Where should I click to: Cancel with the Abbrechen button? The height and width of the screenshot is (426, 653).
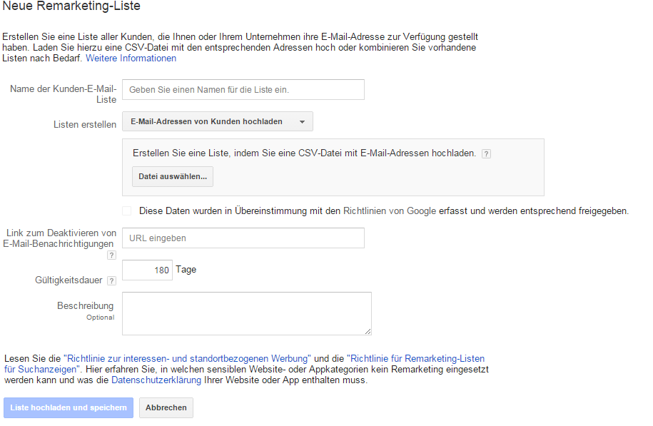pyautogui.click(x=166, y=407)
